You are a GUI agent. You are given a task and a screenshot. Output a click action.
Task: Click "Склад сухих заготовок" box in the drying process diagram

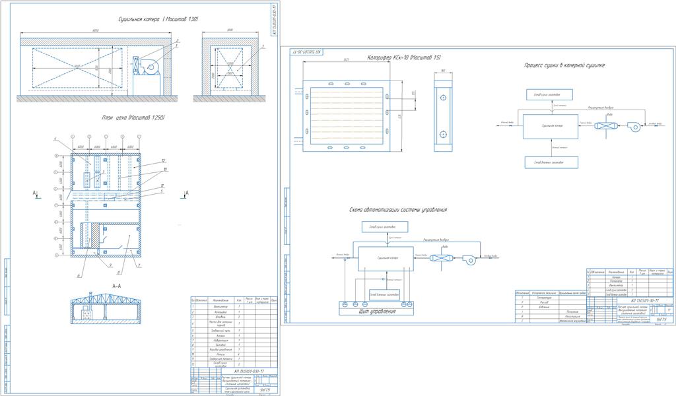coord(549,95)
